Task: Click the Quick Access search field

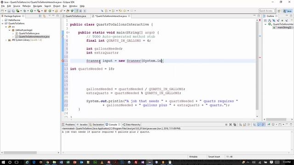Action: tap(266, 11)
